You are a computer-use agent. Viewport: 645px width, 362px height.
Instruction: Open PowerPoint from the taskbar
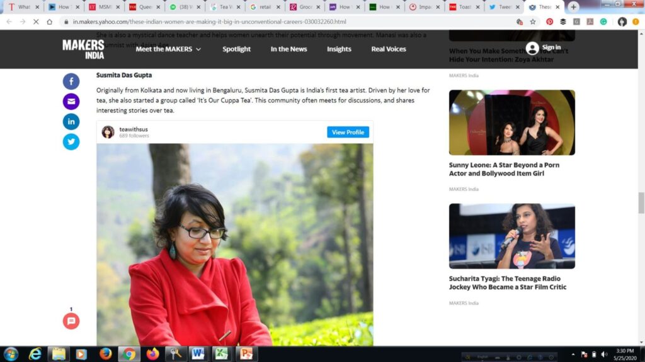click(246, 354)
